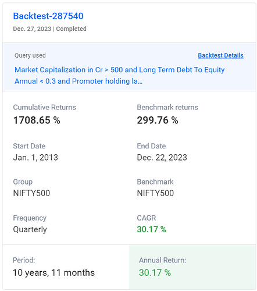The image size is (257, 291).
Task: Select the Frequency value Quarterly
Action: click(x=30, y=229)
